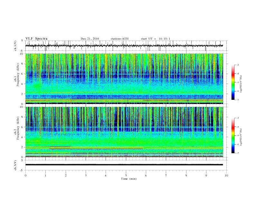Click the 'ch.1(V)' waveform axis label
Screen dimensions: 255x197
[15, 46]
